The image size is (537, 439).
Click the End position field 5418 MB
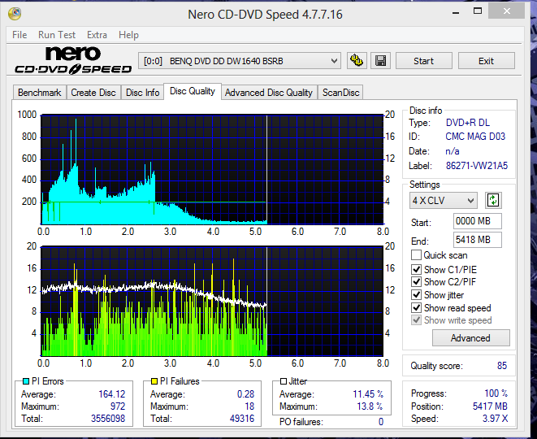(478, 240)
